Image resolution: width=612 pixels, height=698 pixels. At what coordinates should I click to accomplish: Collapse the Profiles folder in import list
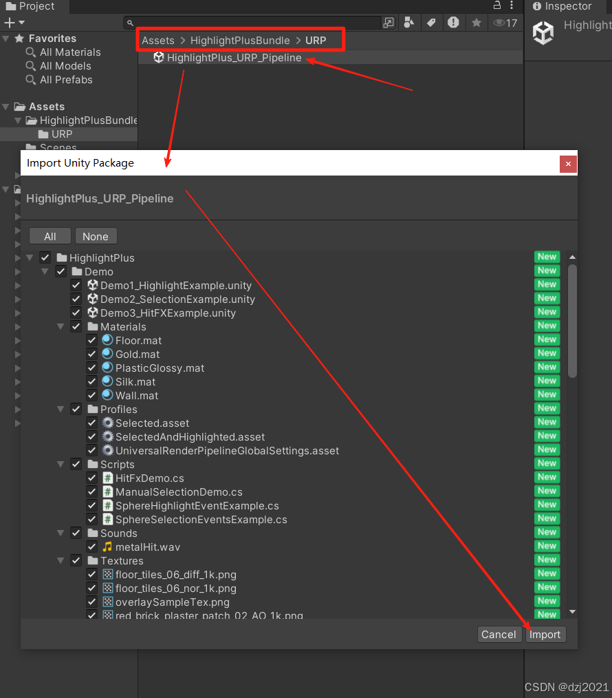(x=61, y=409)
